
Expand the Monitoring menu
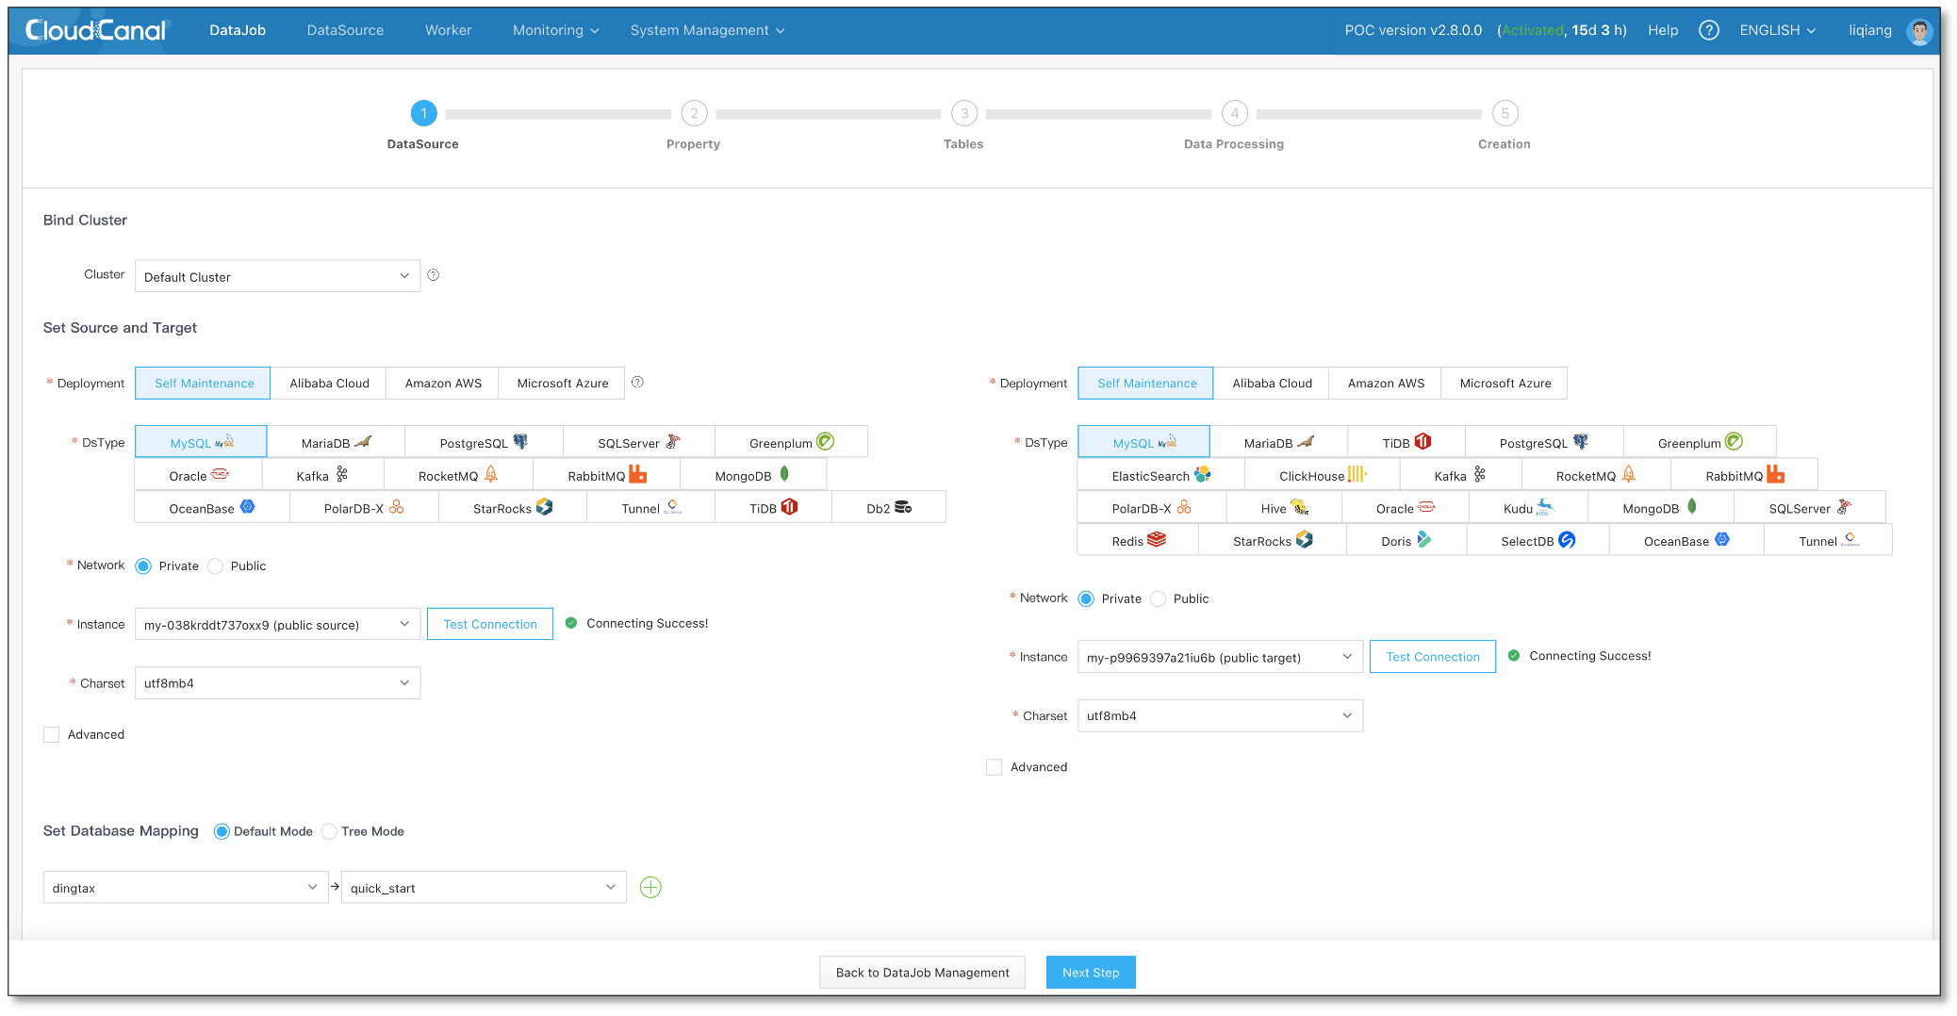pos(555,30)
